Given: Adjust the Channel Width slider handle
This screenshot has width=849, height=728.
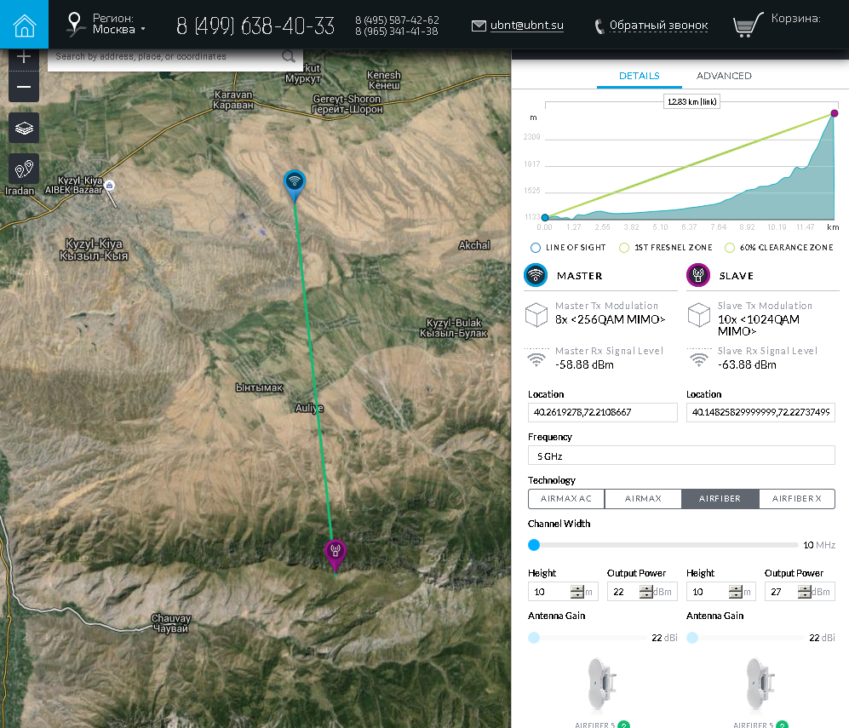Looking at the screenshot, I should pos(534,545).
